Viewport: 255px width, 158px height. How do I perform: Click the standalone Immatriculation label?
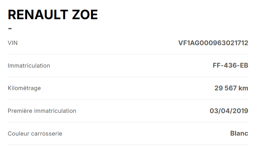pyautogui.click(x=29, y=66)
